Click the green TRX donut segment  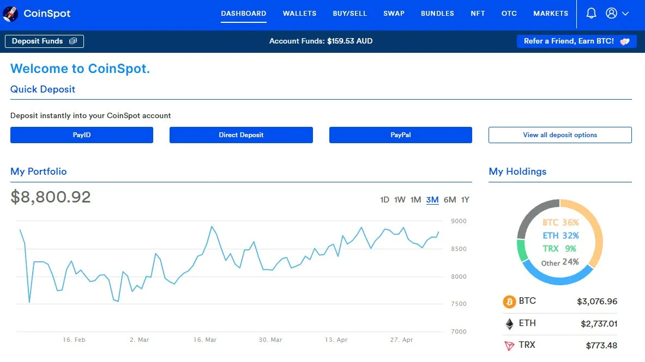522,250
